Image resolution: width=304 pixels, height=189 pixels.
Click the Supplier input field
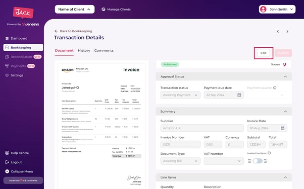pos(202,128)
